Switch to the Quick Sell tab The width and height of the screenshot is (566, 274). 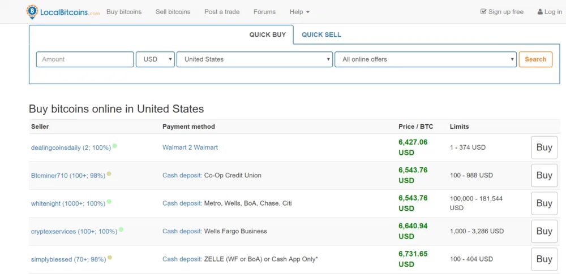click(x=321, y=34)
